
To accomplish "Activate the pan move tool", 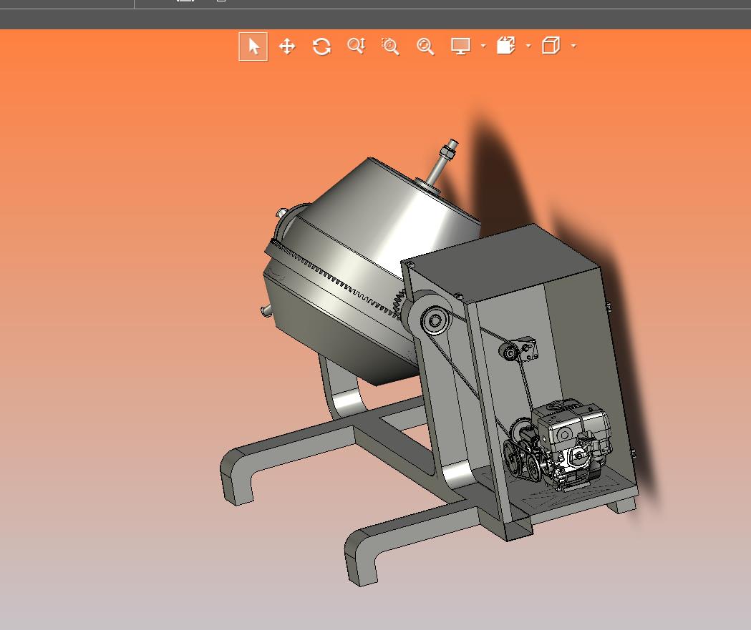I will [287, 46].
